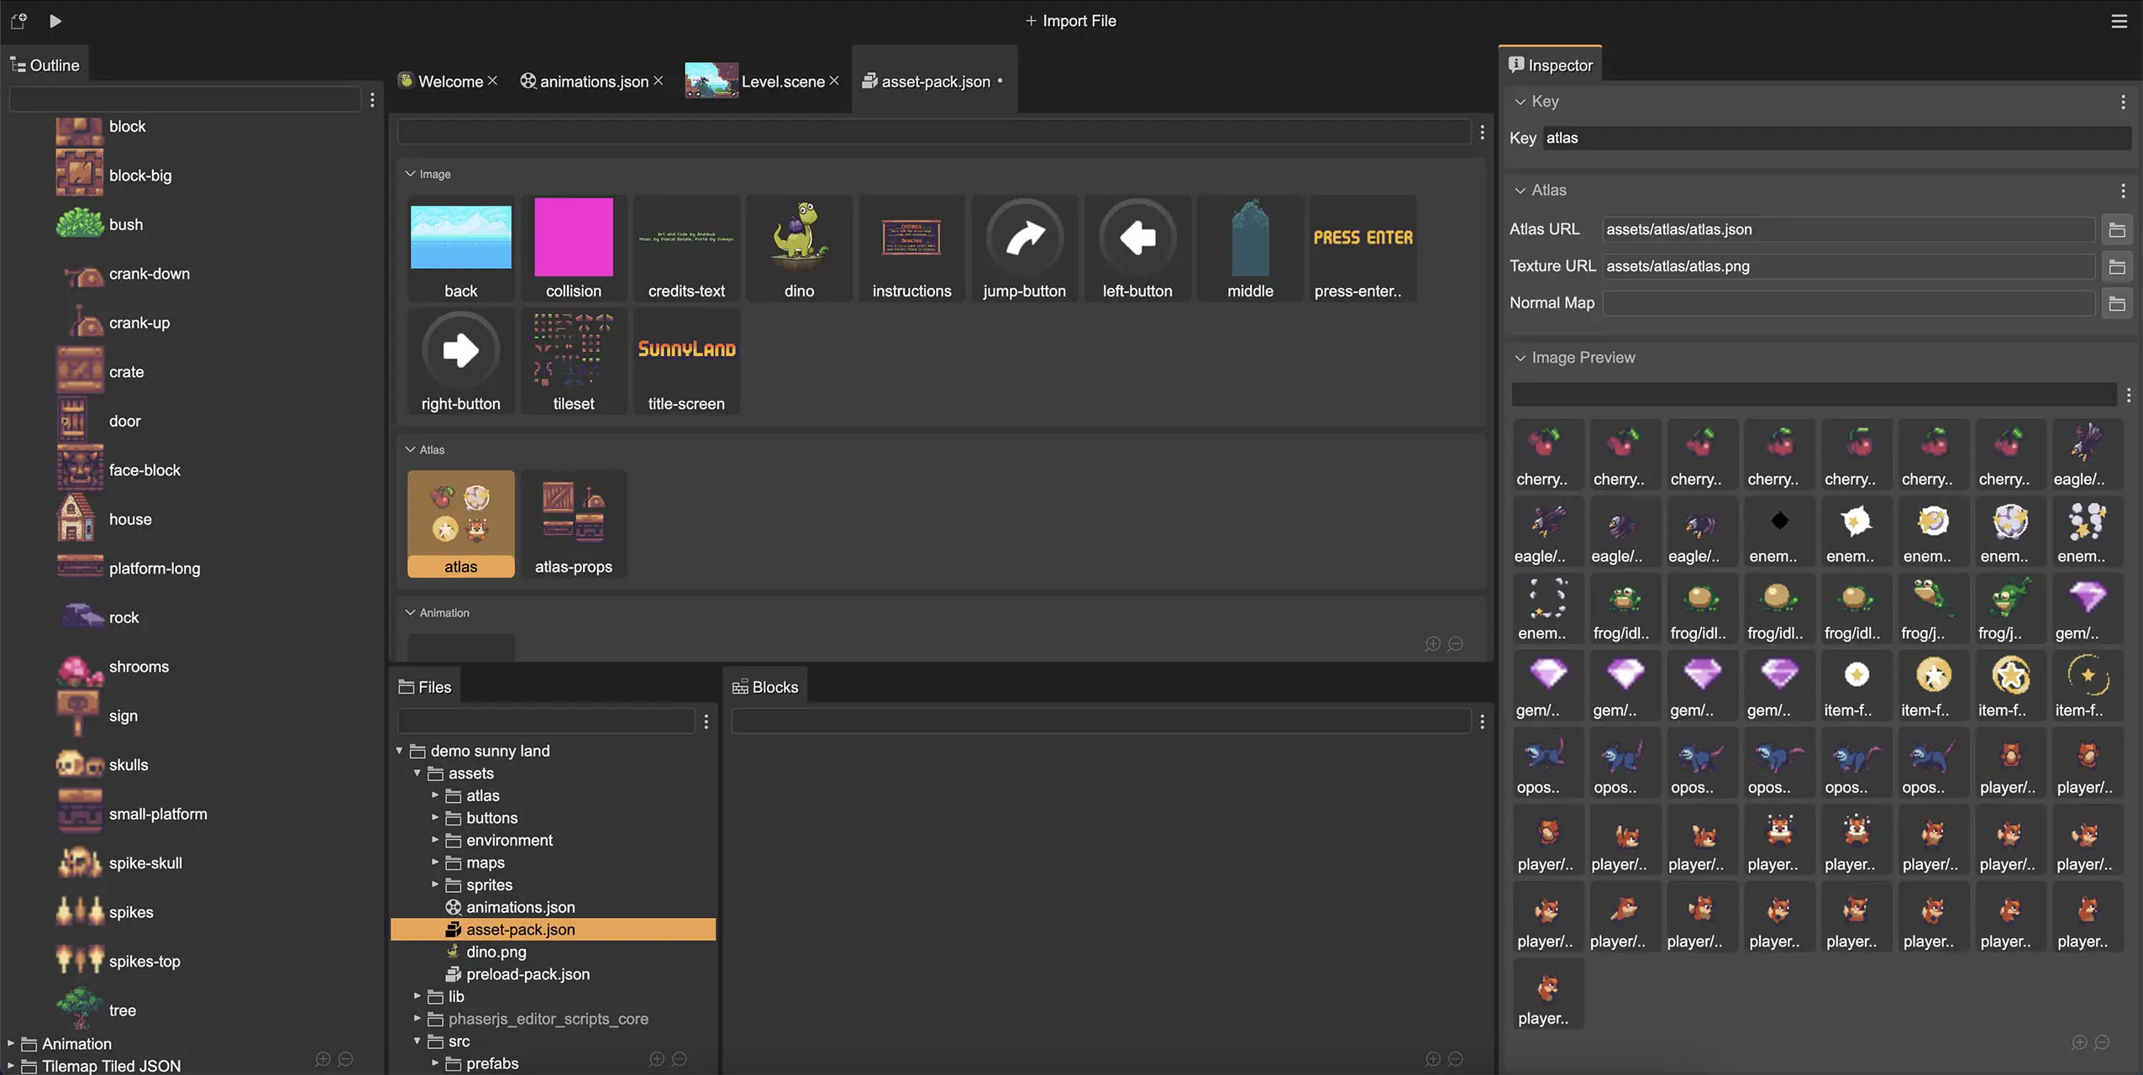Zoom in the Files panel
The height and width of the screenshot is (1075, 2143).
coord(657,1059)
